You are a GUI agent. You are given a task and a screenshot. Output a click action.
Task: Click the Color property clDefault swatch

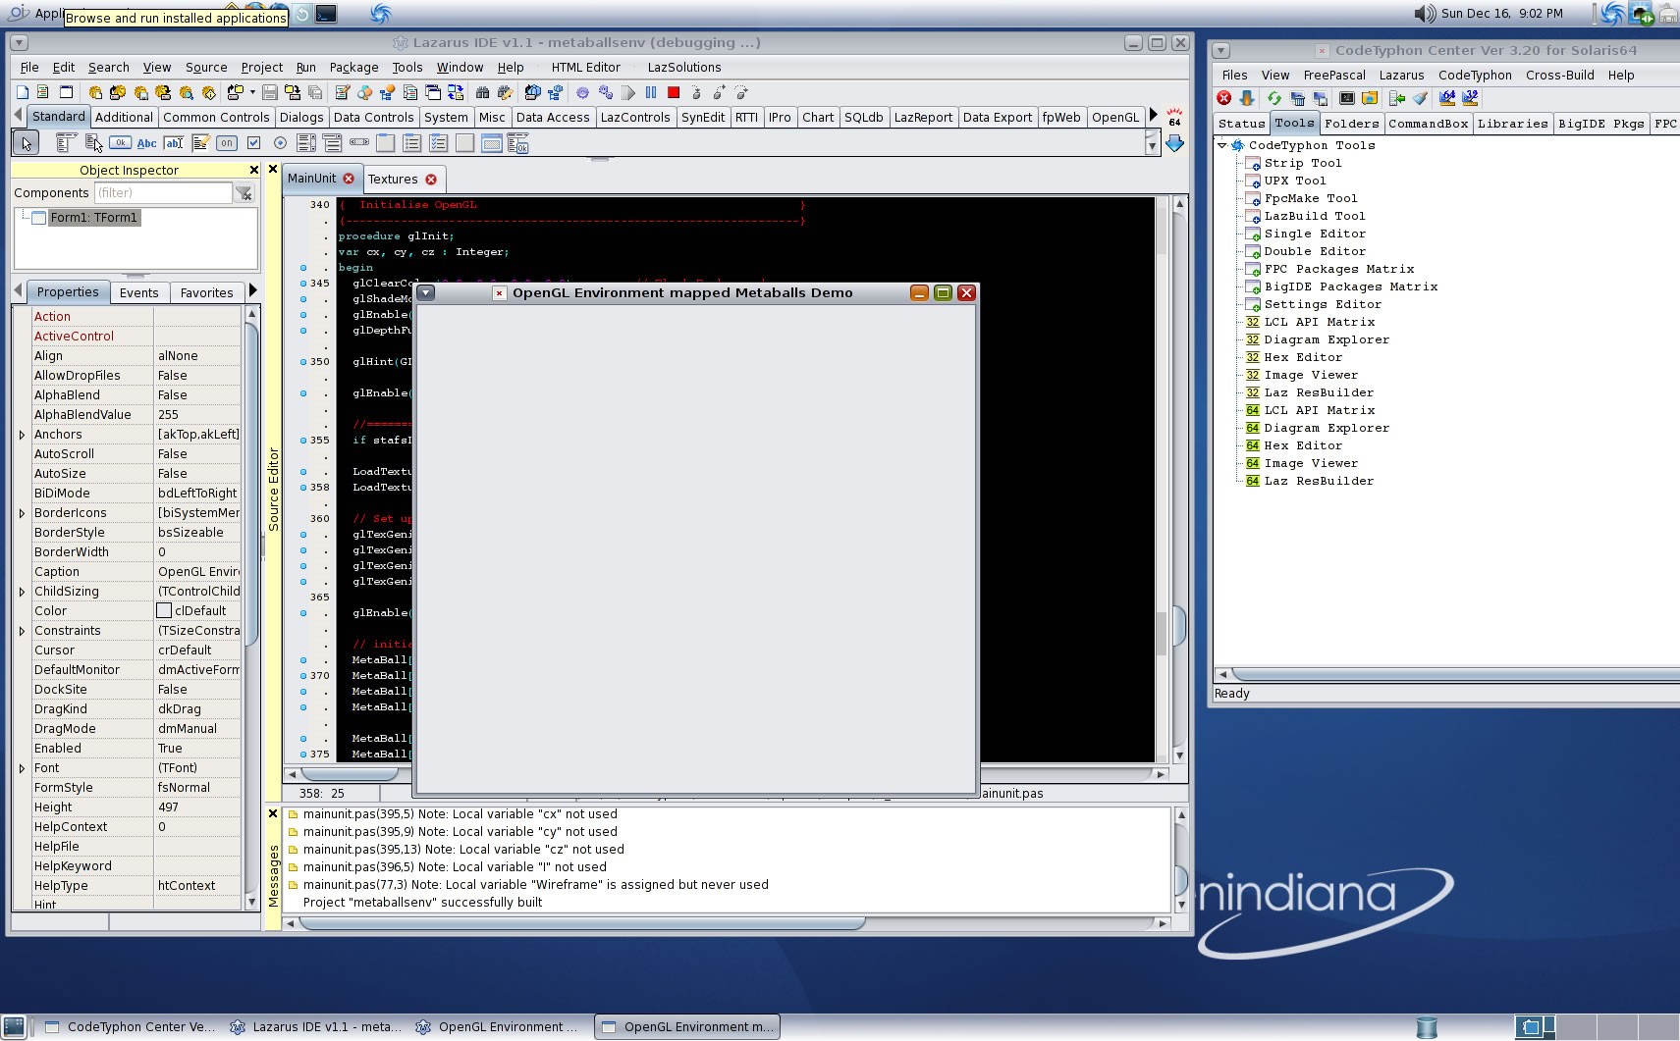pos(164,610)
